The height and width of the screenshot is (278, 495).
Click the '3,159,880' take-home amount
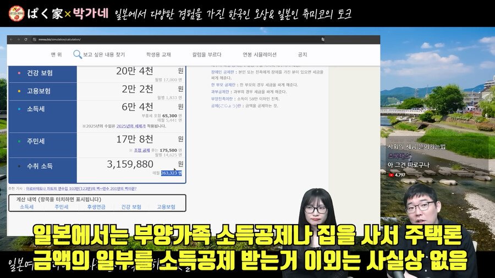click(130, 164)
